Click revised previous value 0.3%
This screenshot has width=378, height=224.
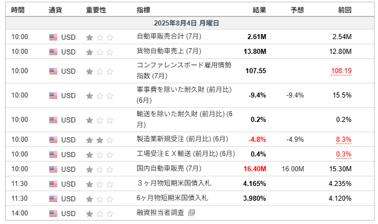click(344, 154)
